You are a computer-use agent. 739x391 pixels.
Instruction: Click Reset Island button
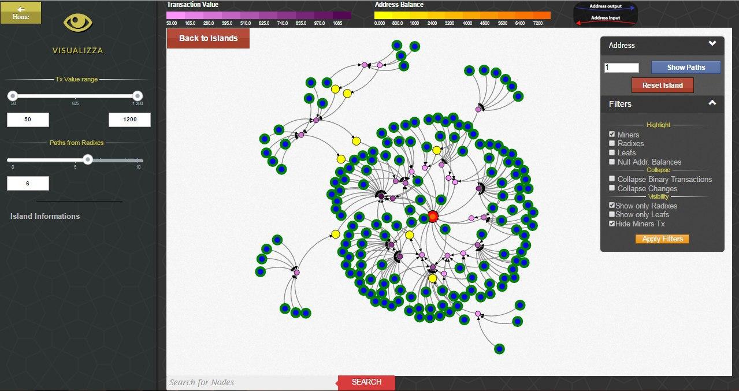(x=662, y=85)
